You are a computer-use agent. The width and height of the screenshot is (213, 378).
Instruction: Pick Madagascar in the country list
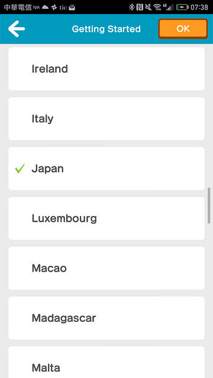106,318
